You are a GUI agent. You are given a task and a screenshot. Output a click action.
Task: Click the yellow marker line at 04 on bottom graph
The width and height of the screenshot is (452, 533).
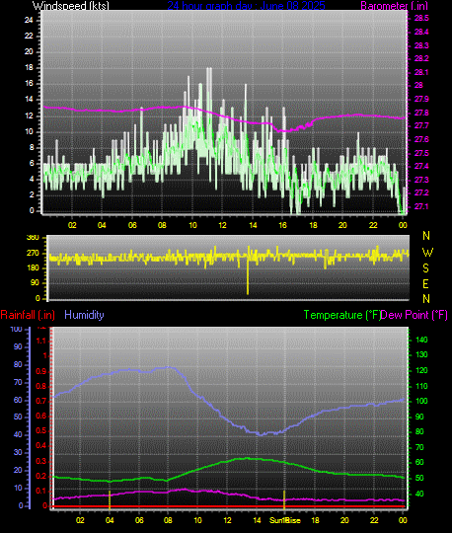110,499
